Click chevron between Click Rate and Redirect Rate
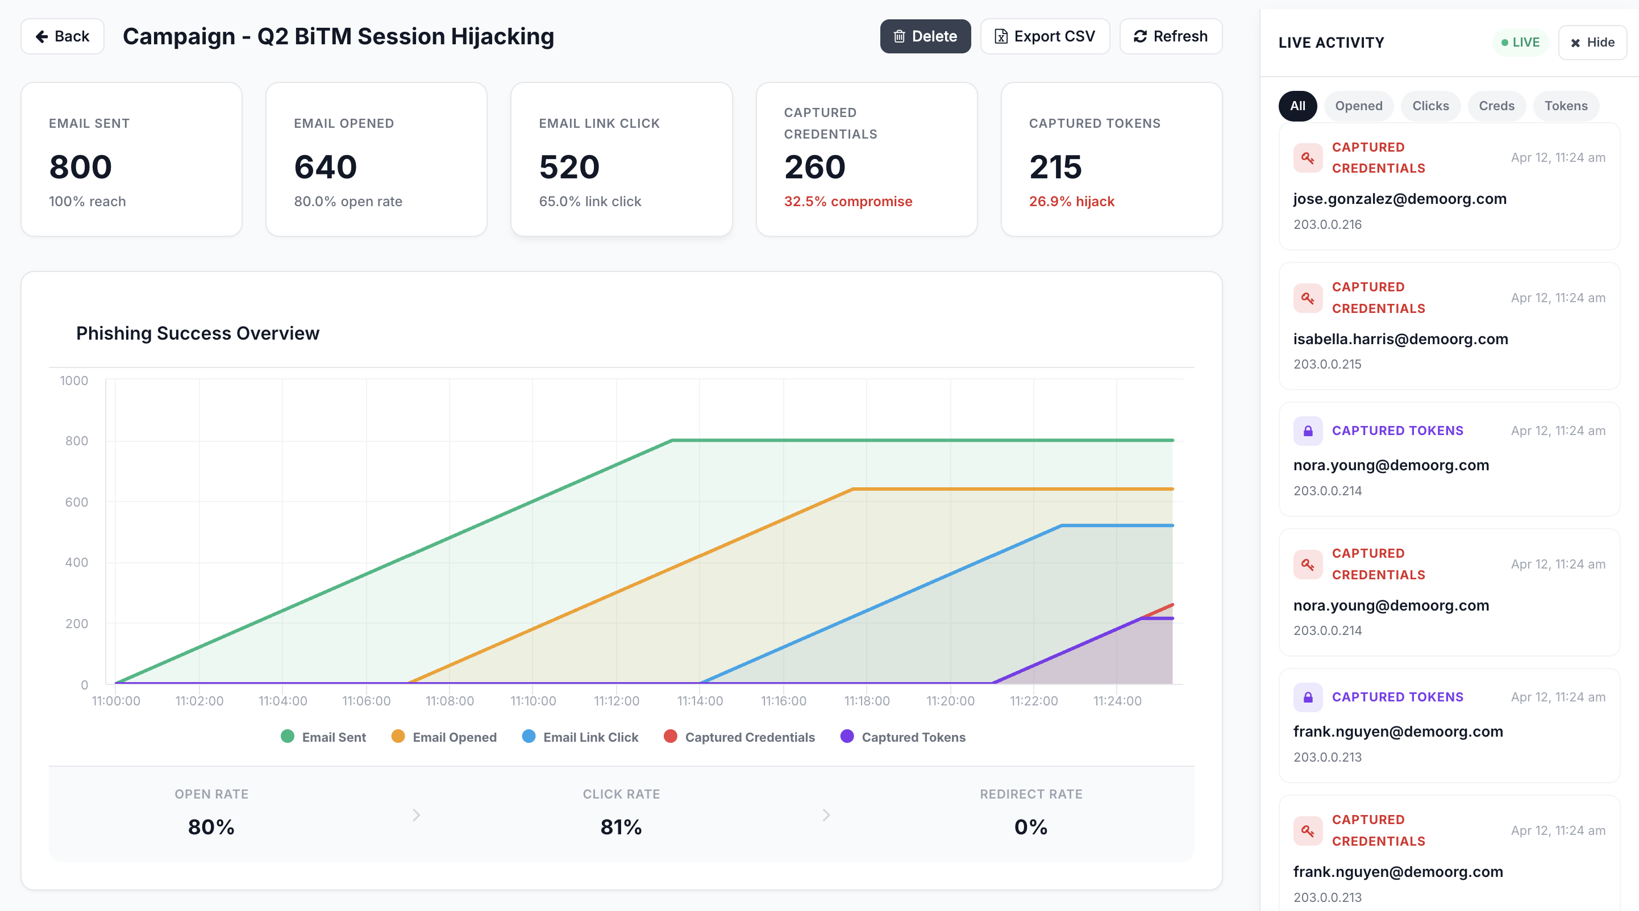The height and width of the screenshot is (911, 1639). pos(826,815)
